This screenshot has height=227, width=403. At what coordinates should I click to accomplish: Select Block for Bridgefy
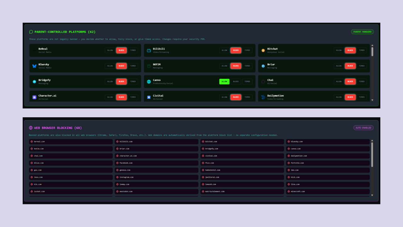pyautogui.click(x=122, y=82)
